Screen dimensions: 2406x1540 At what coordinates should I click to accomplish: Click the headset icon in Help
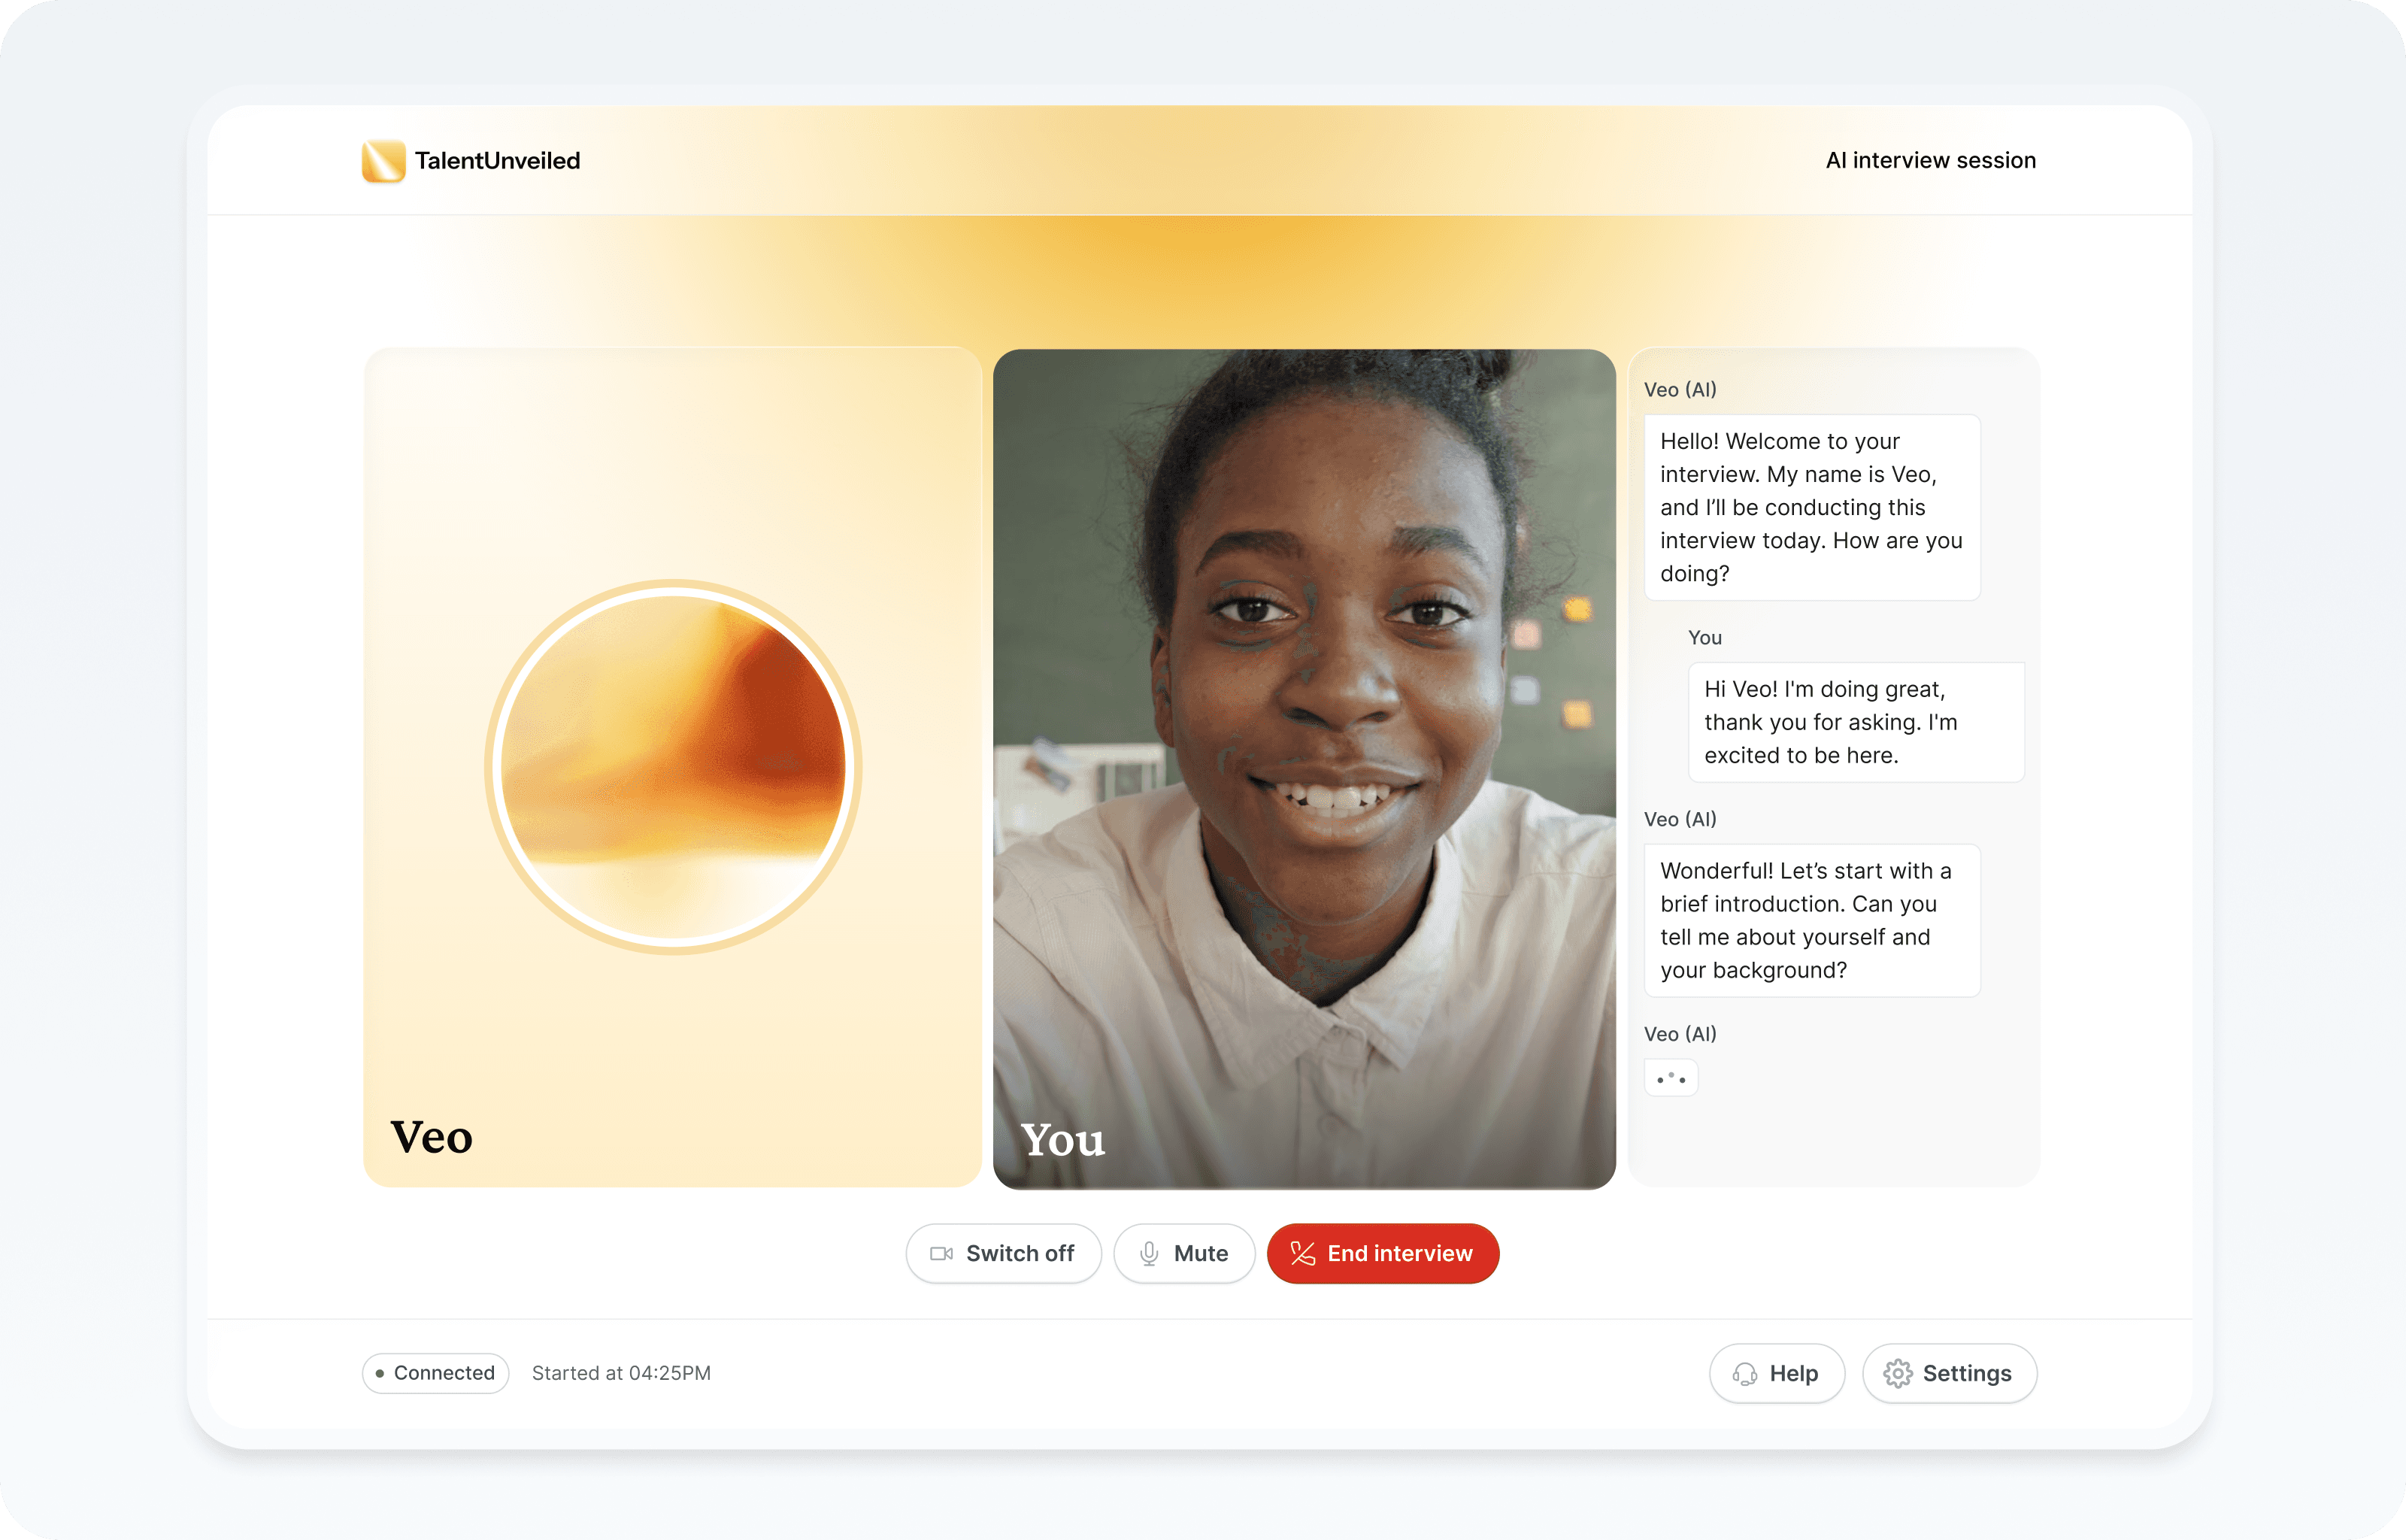1745,1374
